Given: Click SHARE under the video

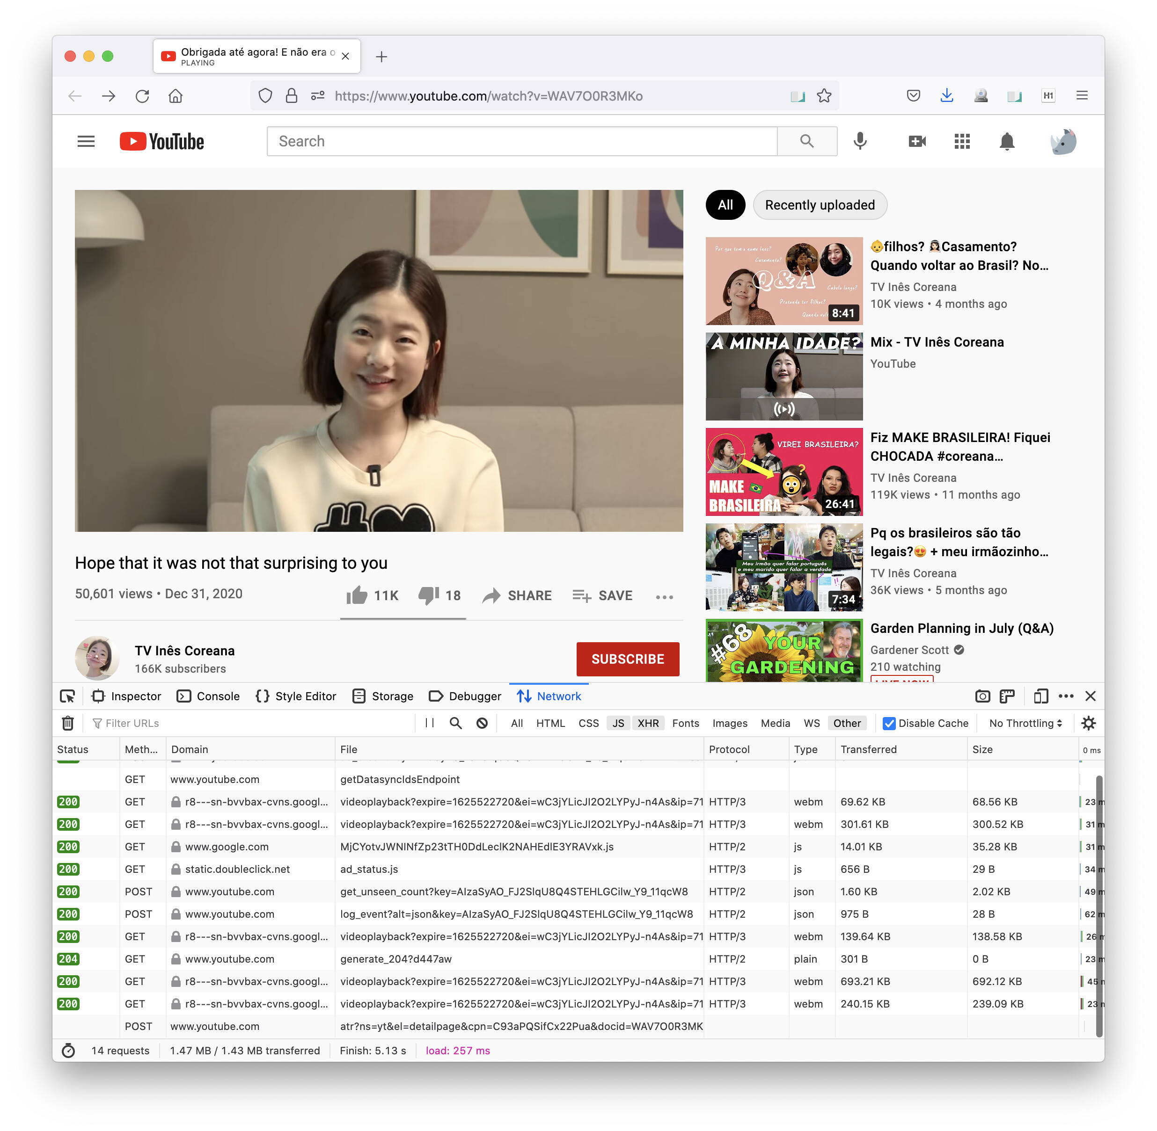Looking at the screenshot, I should click(517, 595).
